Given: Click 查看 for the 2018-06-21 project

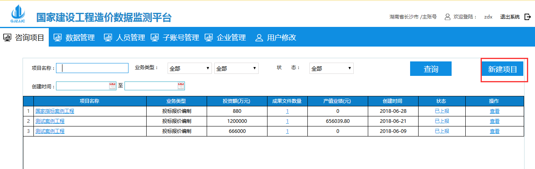Looking at the screenshot, I should 494,121.
